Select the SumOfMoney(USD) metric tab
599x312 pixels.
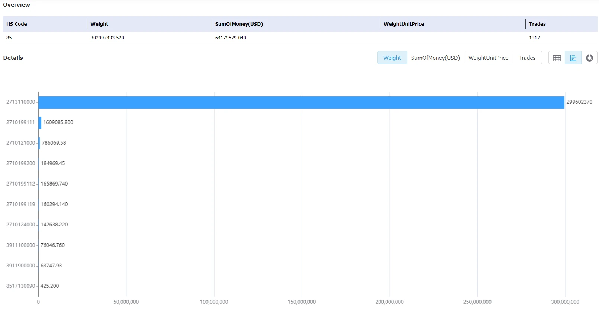pyautogui.click(x=435, y=58)
